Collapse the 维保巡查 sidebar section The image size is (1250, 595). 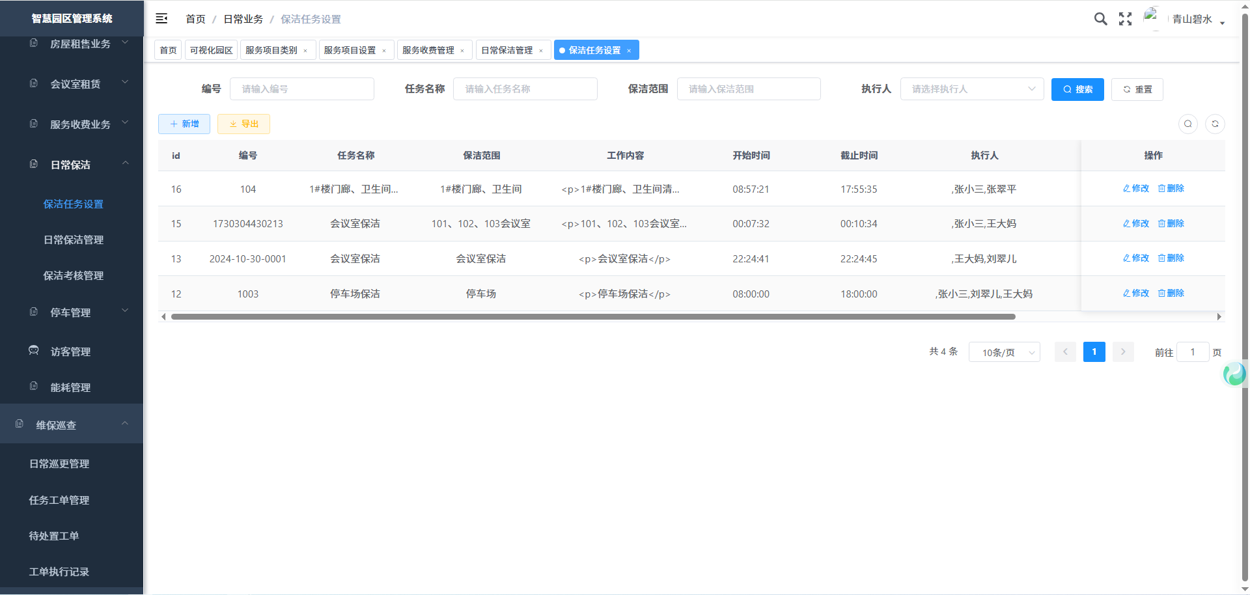click(72, 425)
